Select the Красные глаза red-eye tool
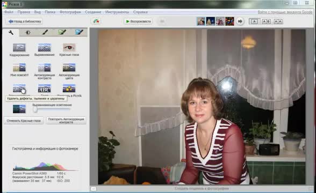The width and height of the screenshot is (316, 193). coord(69,49)
